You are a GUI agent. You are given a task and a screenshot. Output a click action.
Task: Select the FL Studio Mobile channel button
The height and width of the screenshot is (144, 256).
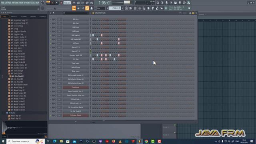pos(76,115)
